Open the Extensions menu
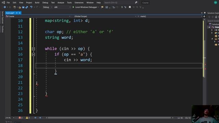The width and height of the screenshot is (219, 123). coord(79,2)
